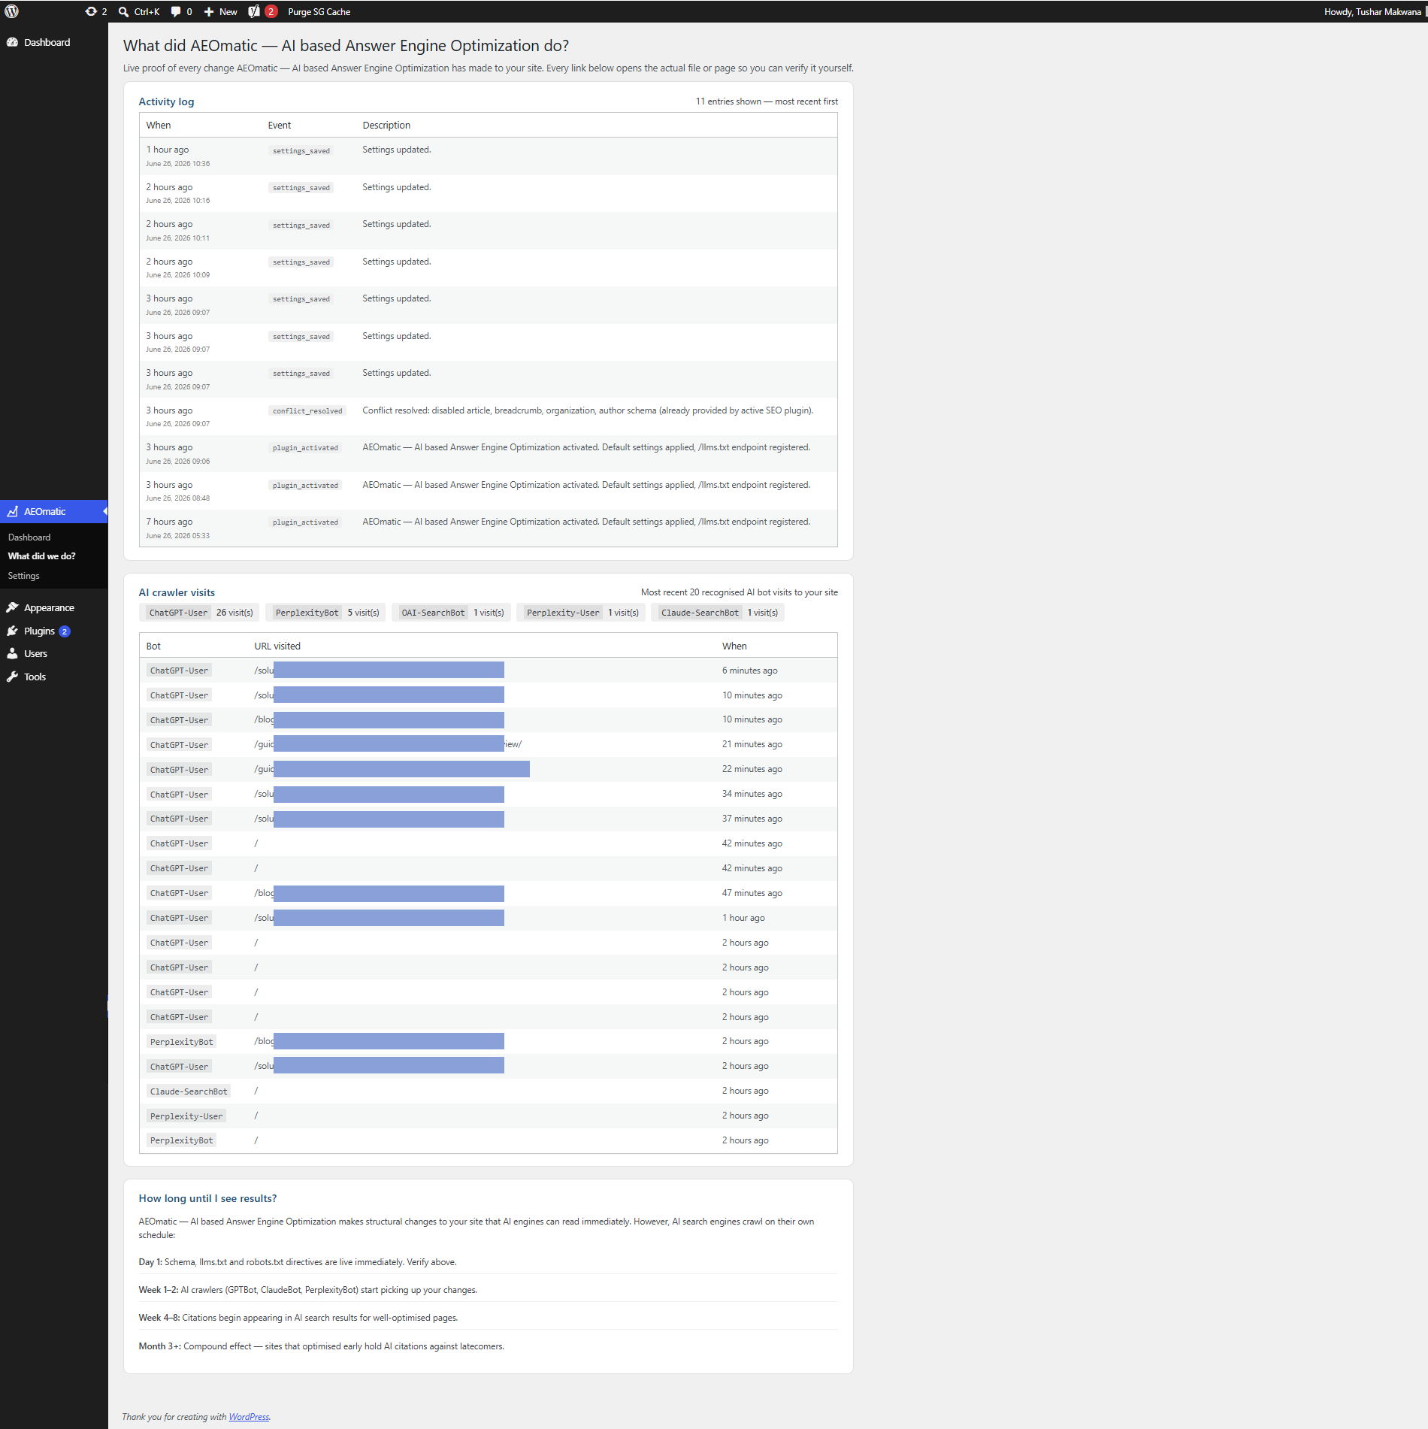1428x1429 pixels.
Task: Select What did we do? submenu item
Action: pos(41,556)
